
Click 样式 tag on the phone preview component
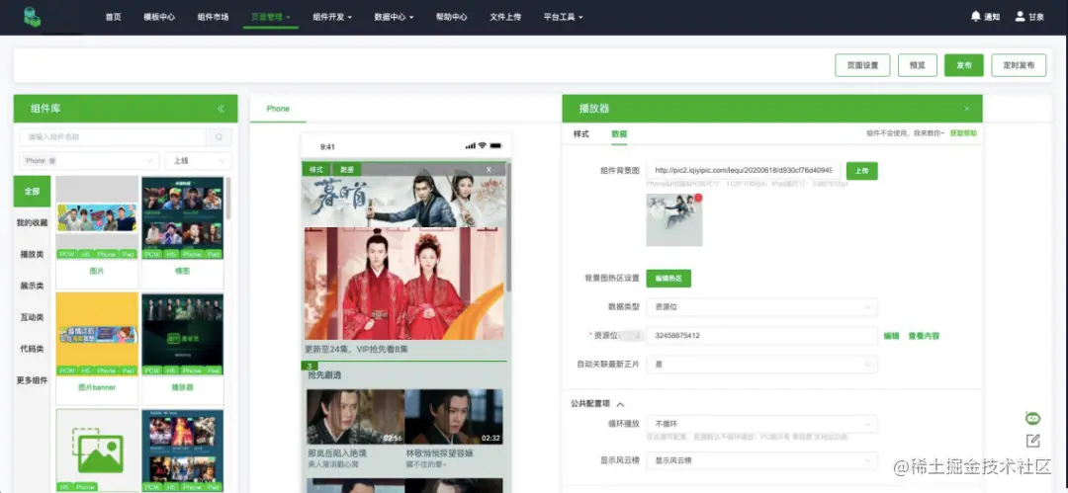[x=316, y=170]
